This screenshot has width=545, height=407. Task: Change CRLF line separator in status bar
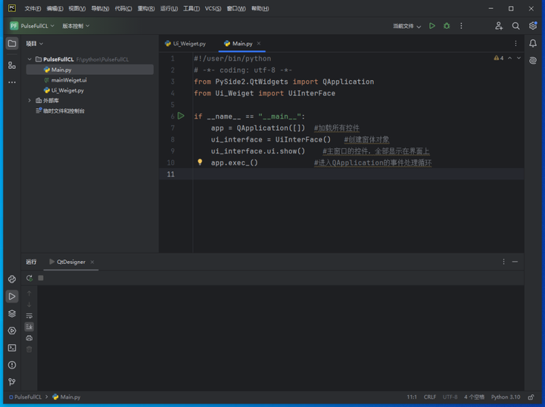click(x=430, y=397)
